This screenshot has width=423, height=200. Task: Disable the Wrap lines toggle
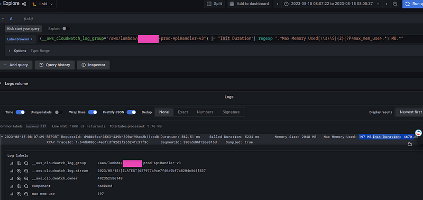point(93,112)
